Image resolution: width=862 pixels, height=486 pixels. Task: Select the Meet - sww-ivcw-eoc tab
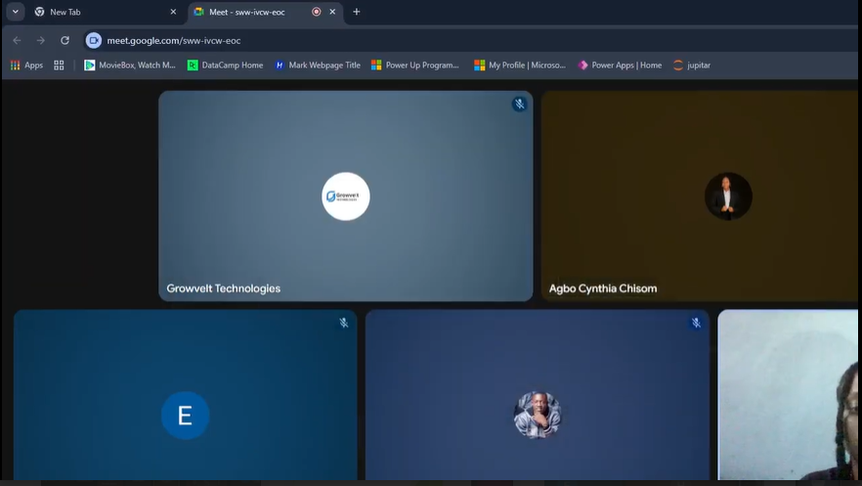(x=249, y=12)
